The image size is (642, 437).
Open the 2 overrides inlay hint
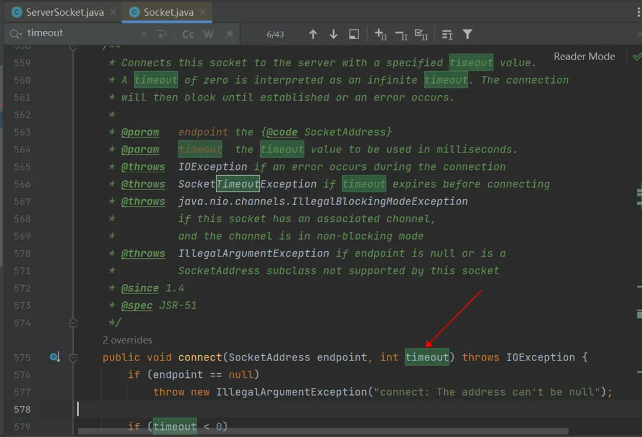click(127, 340)
